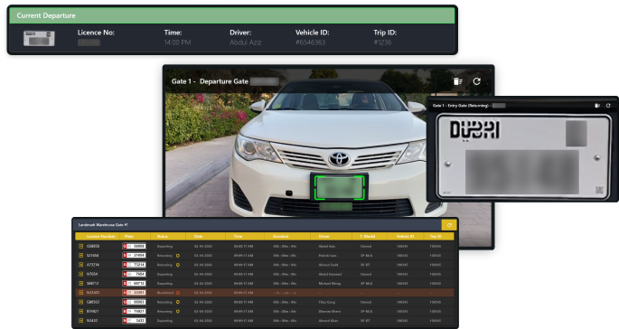Select 'Blacklisted' status text

click(165, 293)
